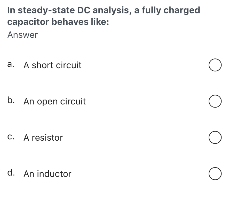This screenshot has height=198, width=229.
Task: Click the 'Answer' heading text
Action: pyautogui.click(x=23, y=35)
